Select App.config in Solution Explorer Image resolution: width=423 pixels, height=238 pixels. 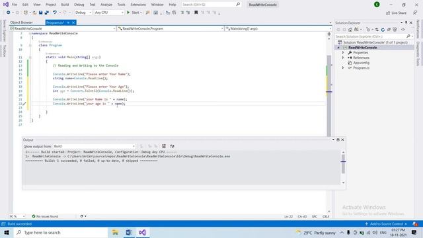(x=362, y=63)
